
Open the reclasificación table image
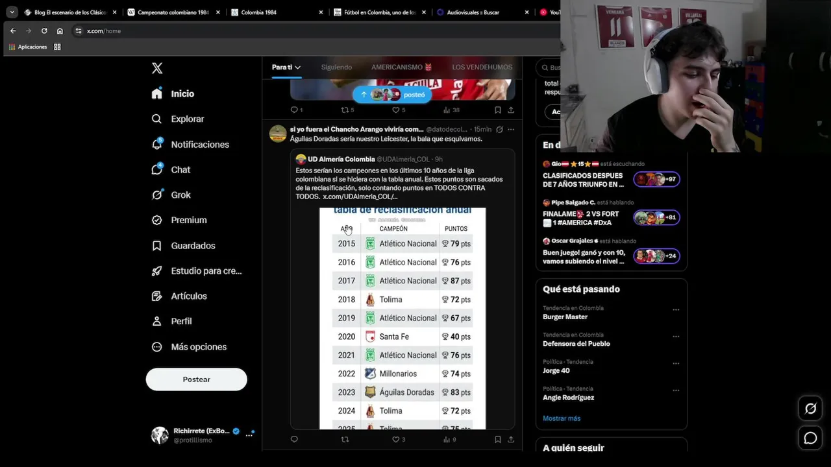[403, 318]
